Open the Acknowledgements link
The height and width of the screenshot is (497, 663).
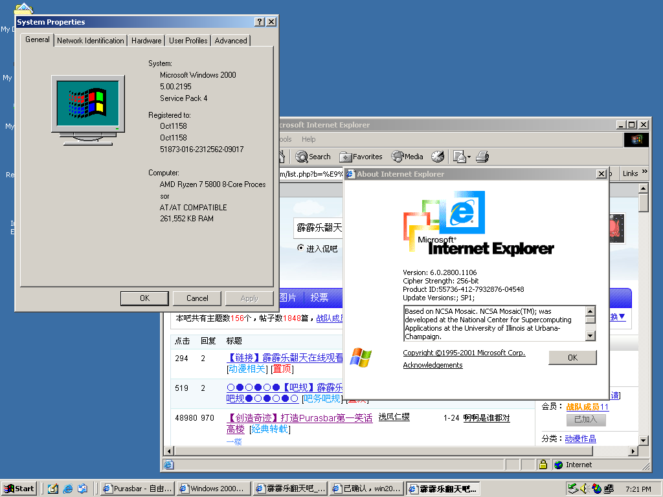[x=433, y=365]
